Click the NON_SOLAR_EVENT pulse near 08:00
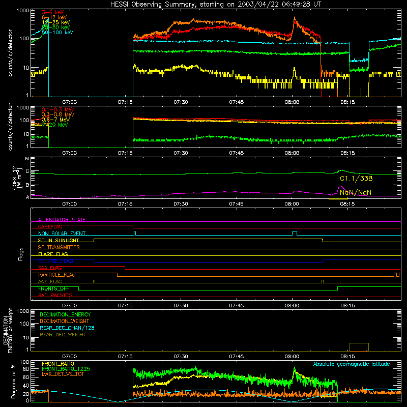The image size is (407, 407). [295, 234]
